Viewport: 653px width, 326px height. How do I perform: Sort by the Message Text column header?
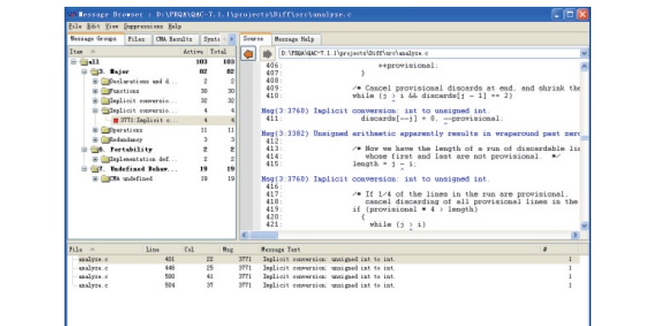pos(399,250)
